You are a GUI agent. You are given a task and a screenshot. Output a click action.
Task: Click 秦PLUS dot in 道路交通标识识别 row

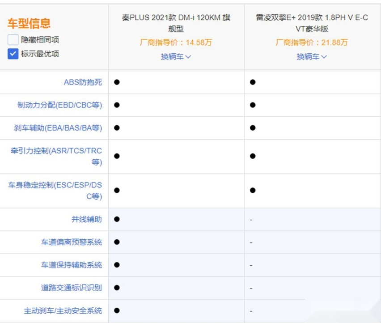click(117, 288)
